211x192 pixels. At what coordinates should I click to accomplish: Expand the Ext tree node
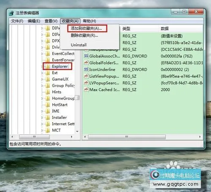pyautogui.click(x=42, y=73)
